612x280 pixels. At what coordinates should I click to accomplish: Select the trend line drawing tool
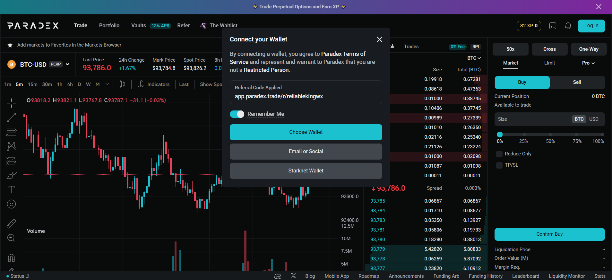[12, 118]
